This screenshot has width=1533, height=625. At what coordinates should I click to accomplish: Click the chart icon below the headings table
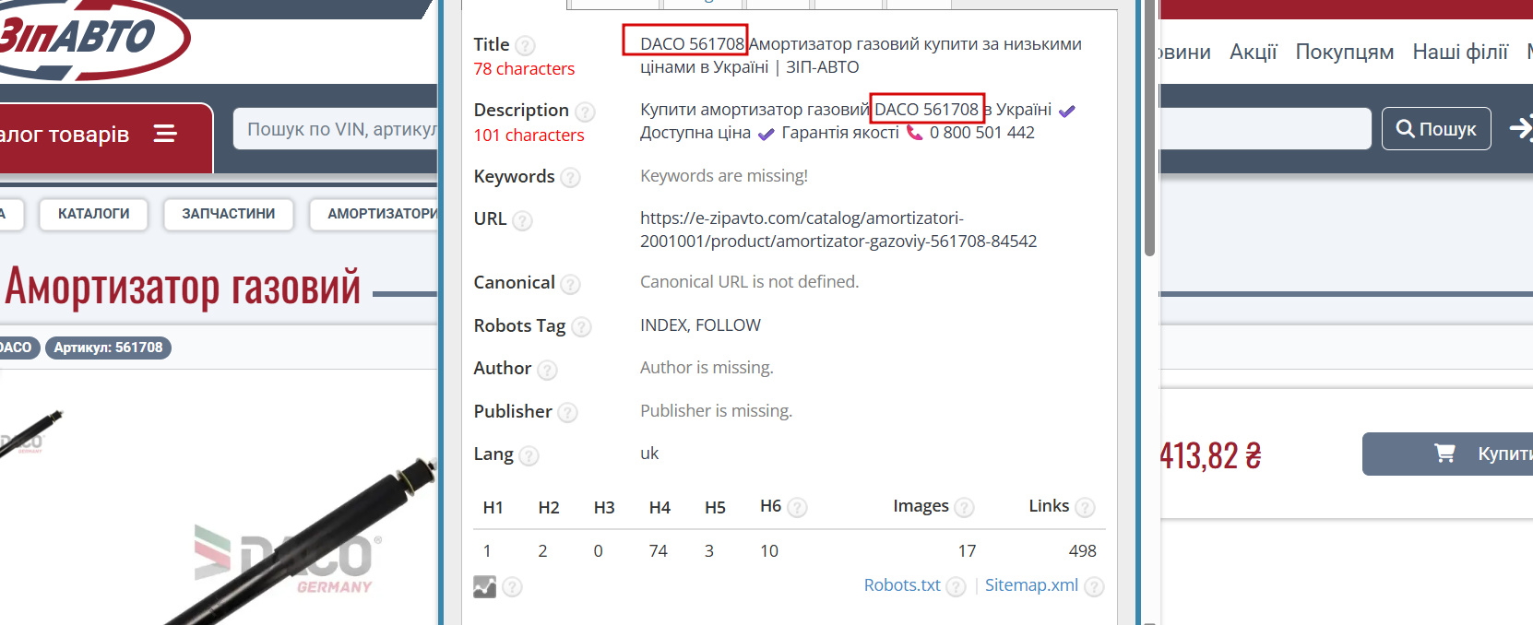click(484, 586)
